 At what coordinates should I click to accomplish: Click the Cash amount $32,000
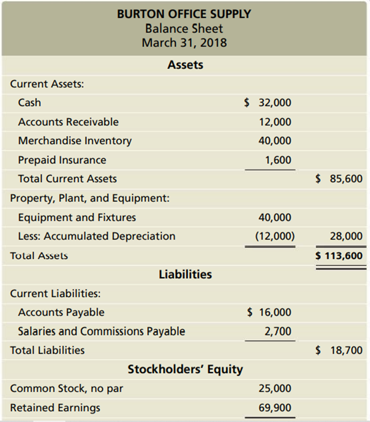click(x=268, y=103)
